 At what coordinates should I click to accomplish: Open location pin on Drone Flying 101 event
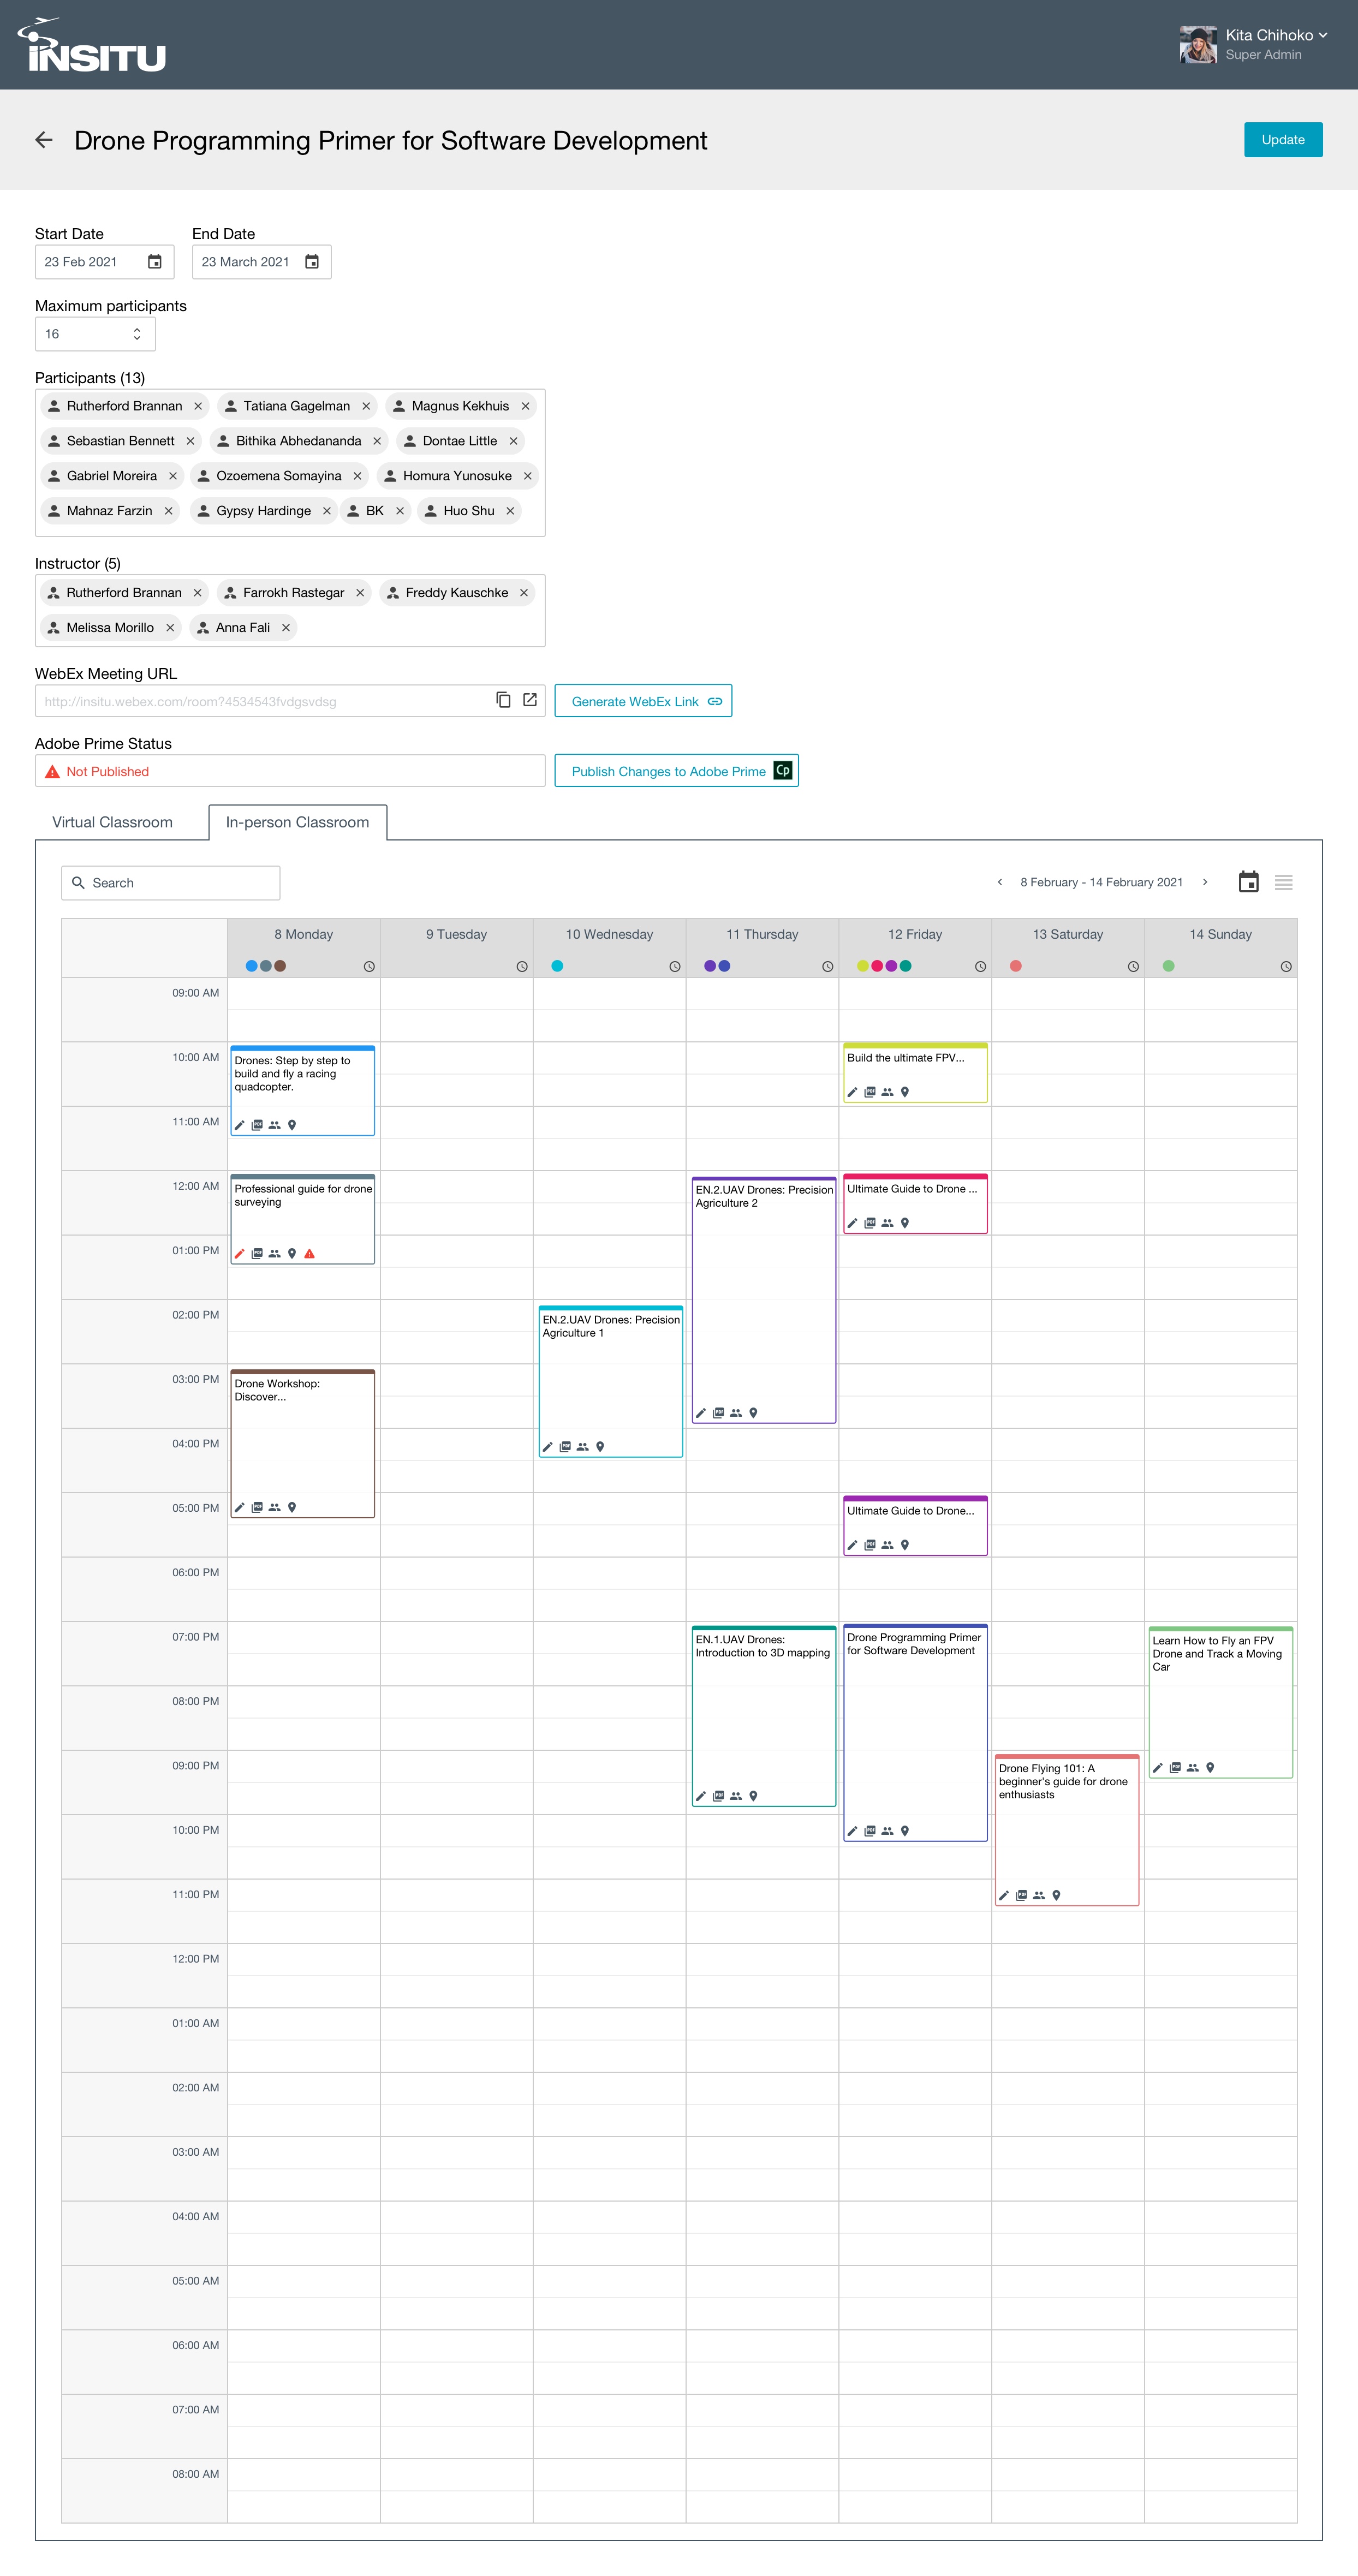pyautogui.click(x=1056, y=1895)
